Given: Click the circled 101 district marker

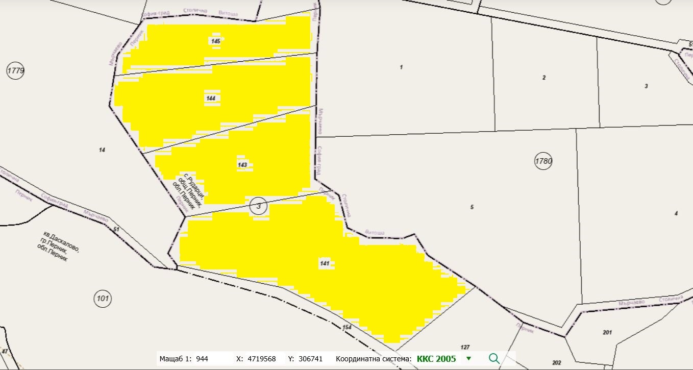Looking at the screenshot, I should click(x=103, y=299).
